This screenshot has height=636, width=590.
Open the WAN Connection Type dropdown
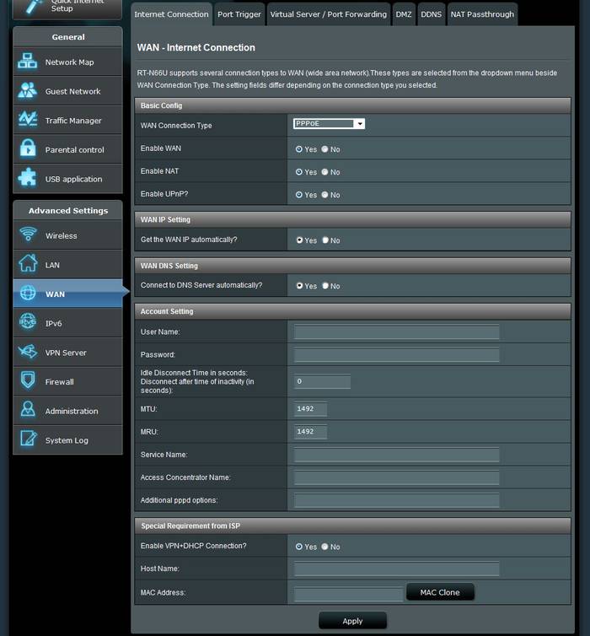[329, 124]
